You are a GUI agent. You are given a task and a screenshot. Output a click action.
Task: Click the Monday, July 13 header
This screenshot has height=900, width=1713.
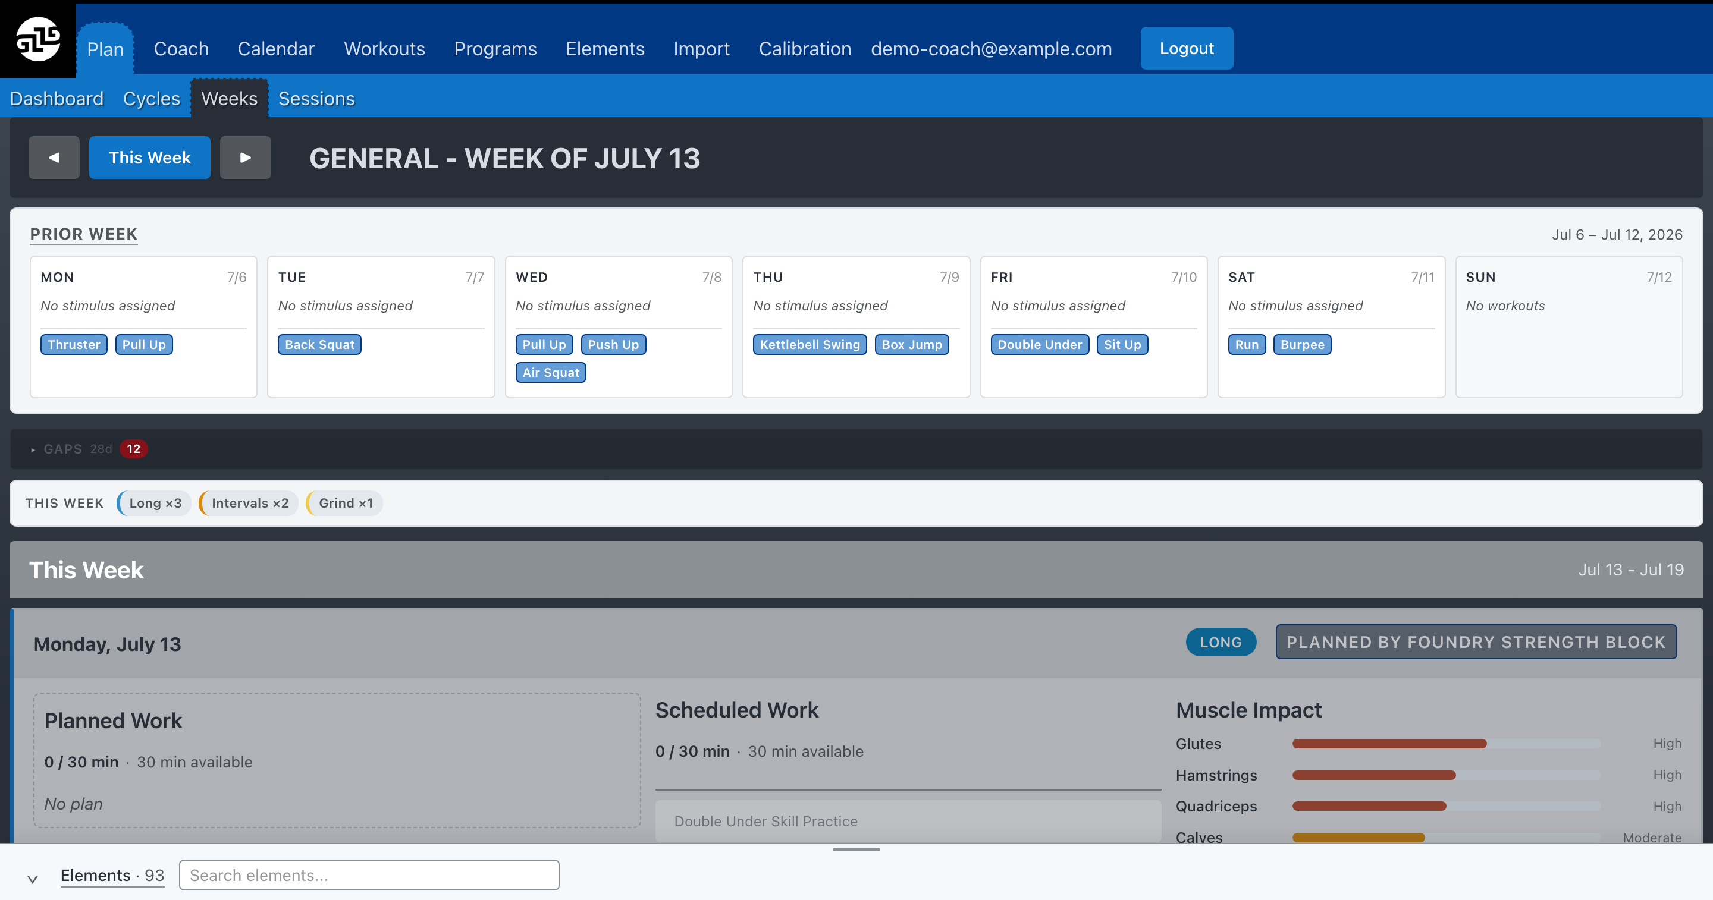coord(107,644)
